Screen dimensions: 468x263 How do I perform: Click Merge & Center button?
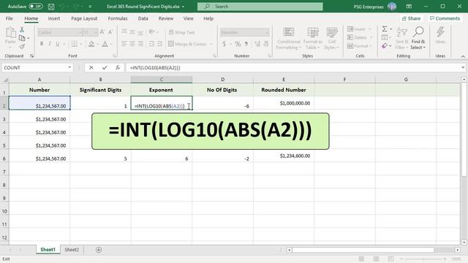pos(187,44)
